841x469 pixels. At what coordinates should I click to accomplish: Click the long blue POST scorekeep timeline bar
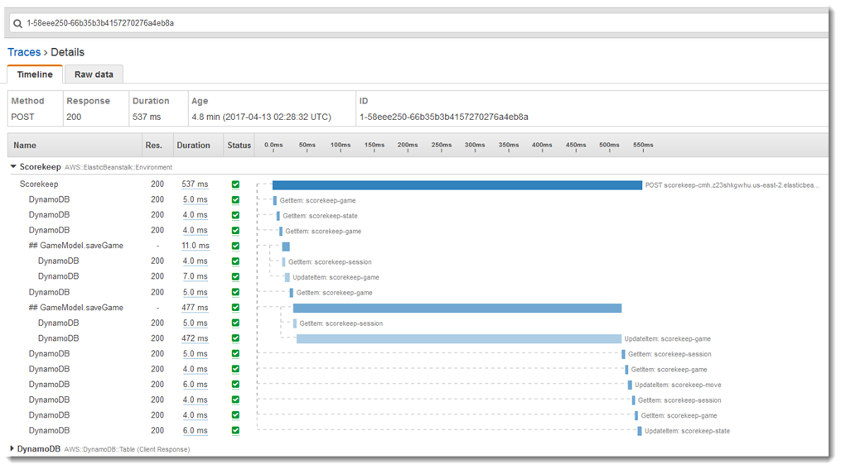pos(457,185)
